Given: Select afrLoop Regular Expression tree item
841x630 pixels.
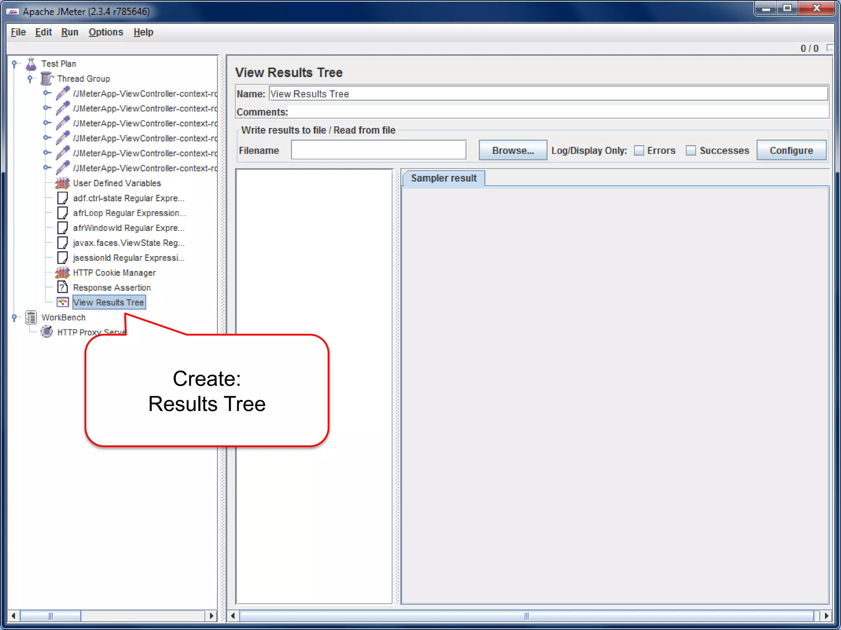Looking at the screenshot, I should pos(129,213).
